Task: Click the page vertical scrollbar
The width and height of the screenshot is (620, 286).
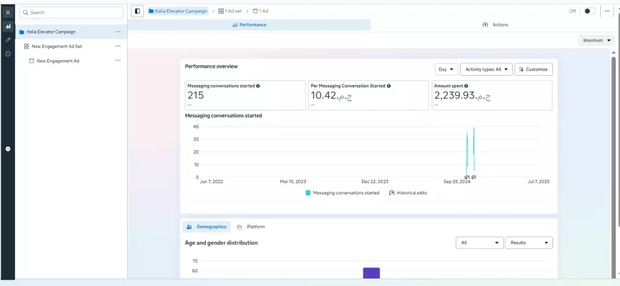Action: [614, 166]
